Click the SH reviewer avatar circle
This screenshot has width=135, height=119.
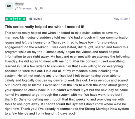pyautogui.click(x=9, y=6)
